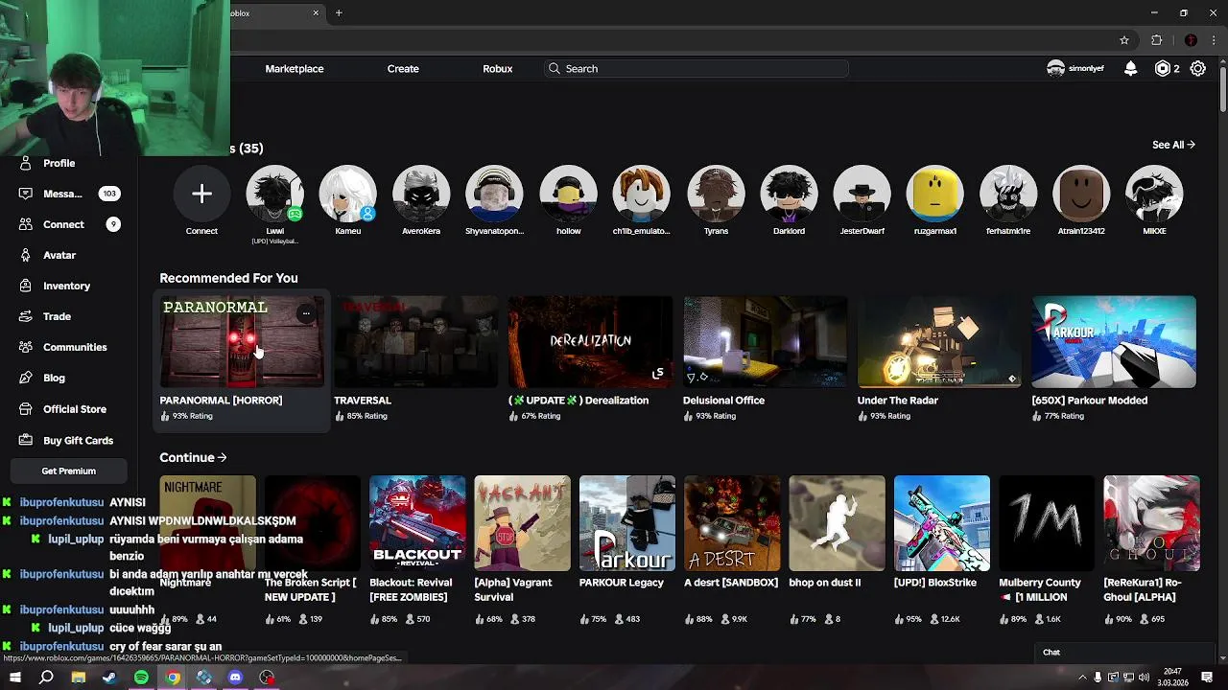Click the PARANORMAL [HORROR] game title
This screenshot has width=1228, height=690.
221,401
